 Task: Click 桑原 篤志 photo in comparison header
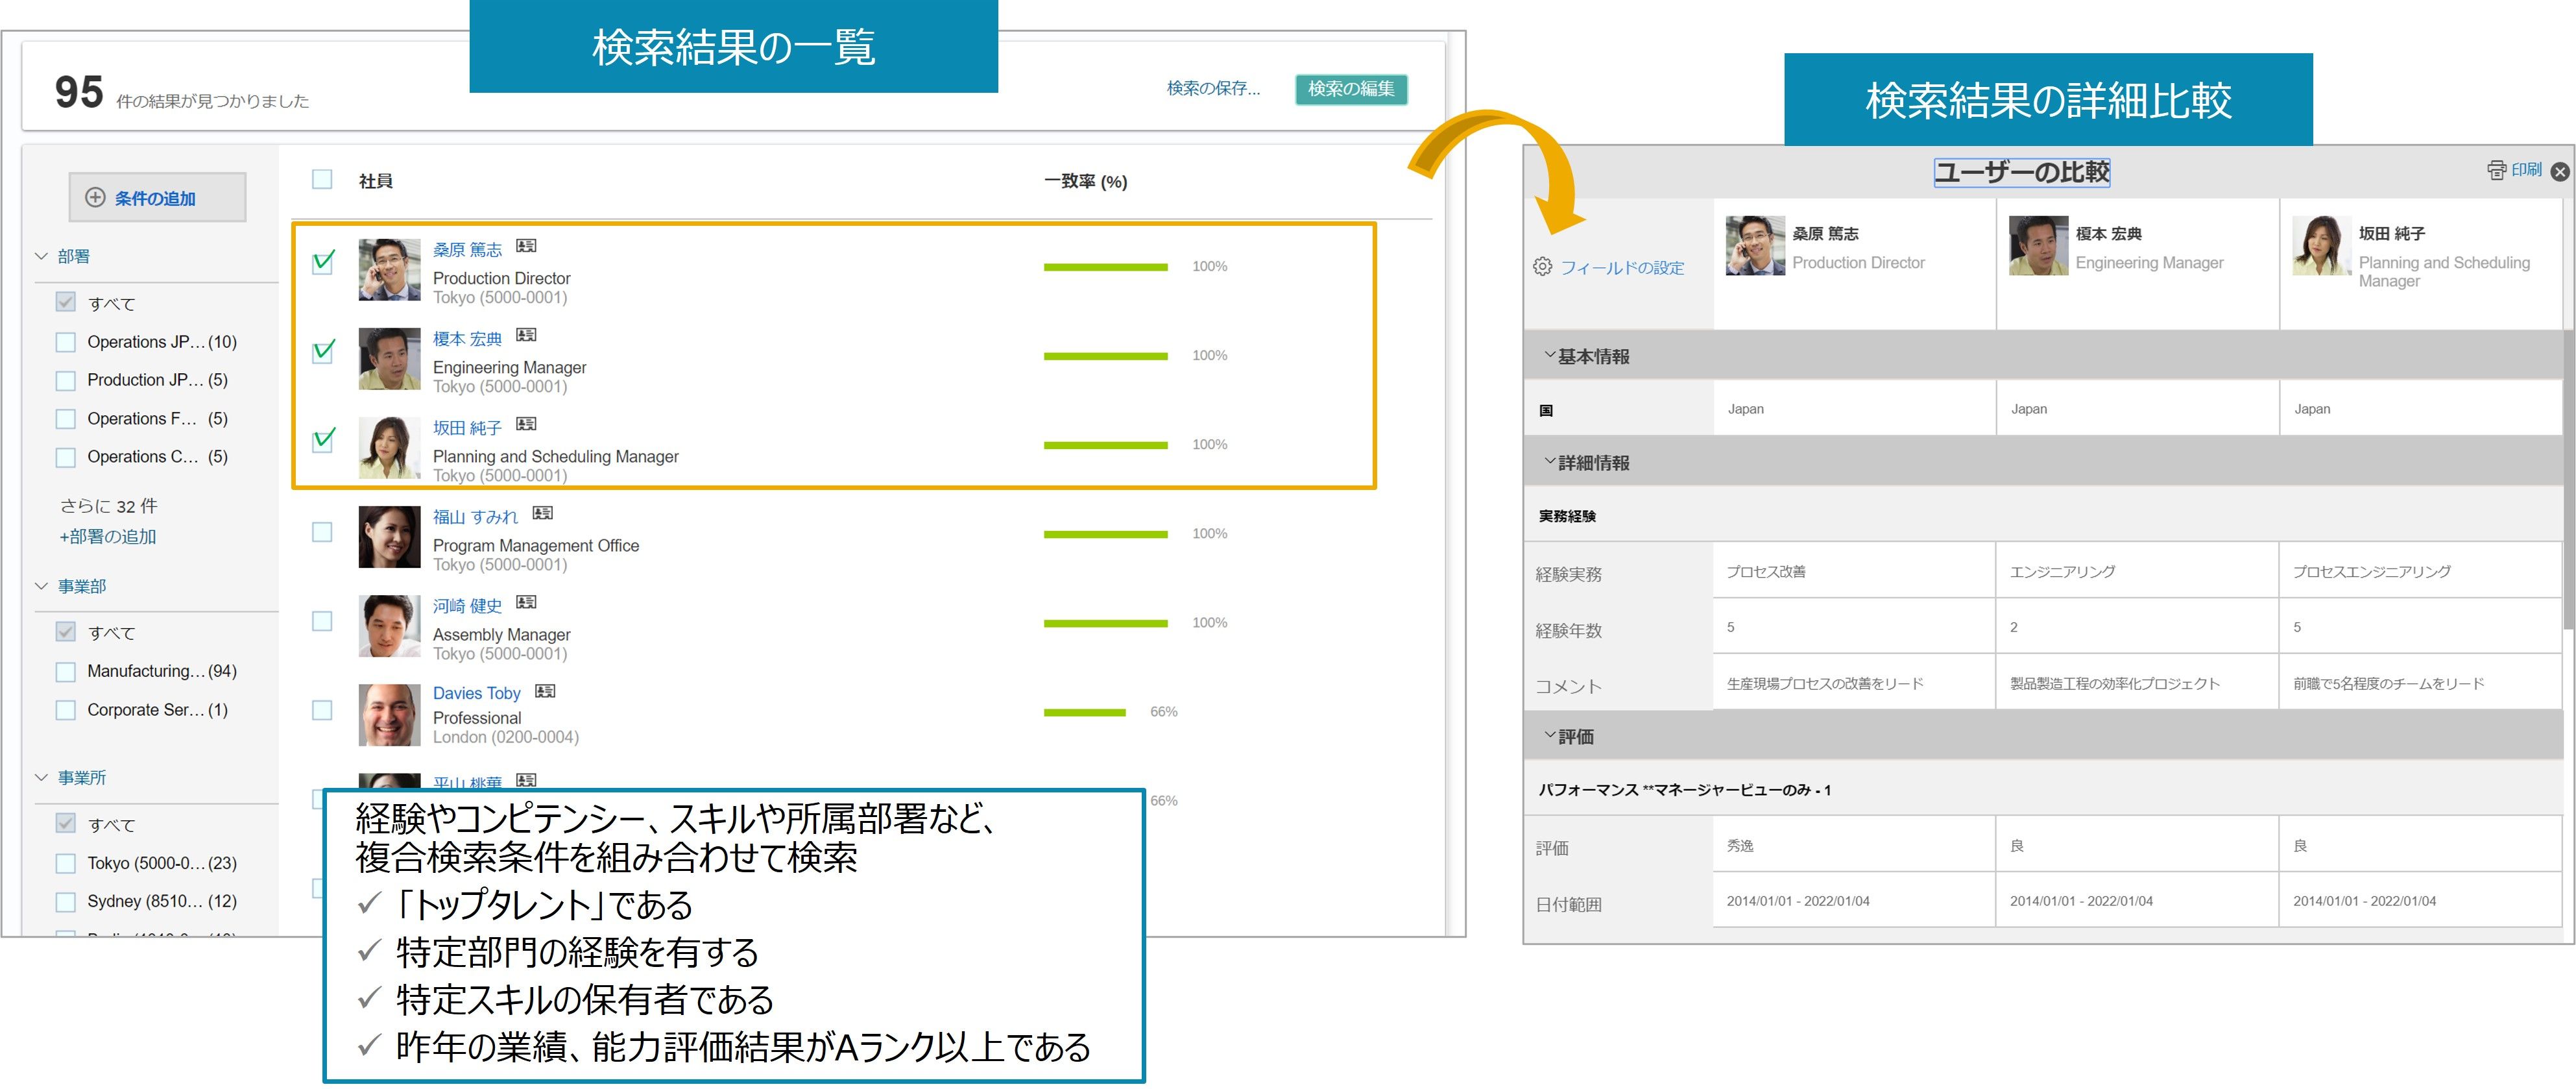coord(1755,245)
